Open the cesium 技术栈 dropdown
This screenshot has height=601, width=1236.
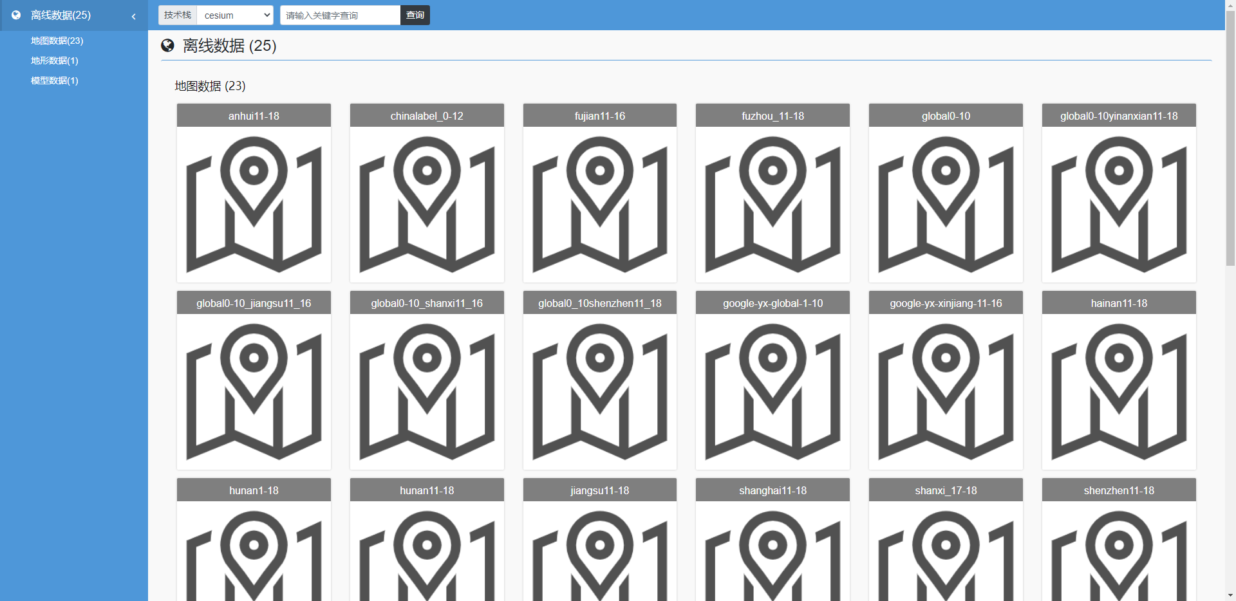[x=235, y=15]
